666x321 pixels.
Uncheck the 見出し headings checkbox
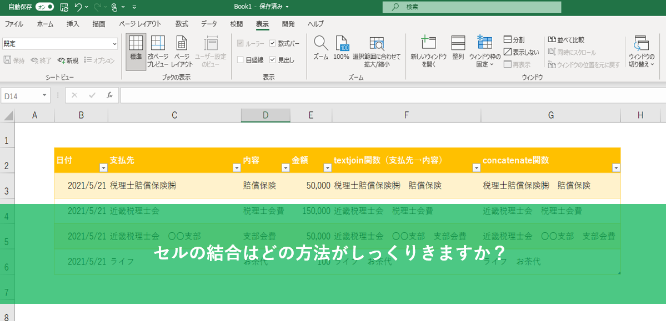coord(273,60)
